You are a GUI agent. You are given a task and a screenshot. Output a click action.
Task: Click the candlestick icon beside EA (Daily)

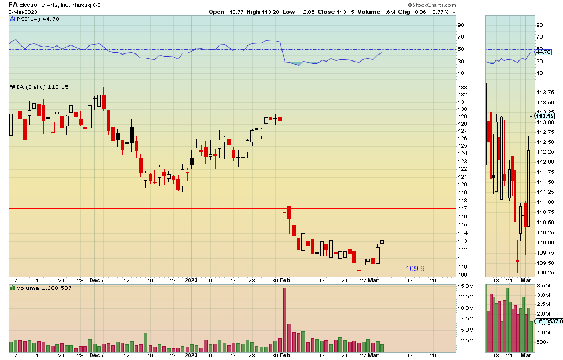tap(12, 87)
